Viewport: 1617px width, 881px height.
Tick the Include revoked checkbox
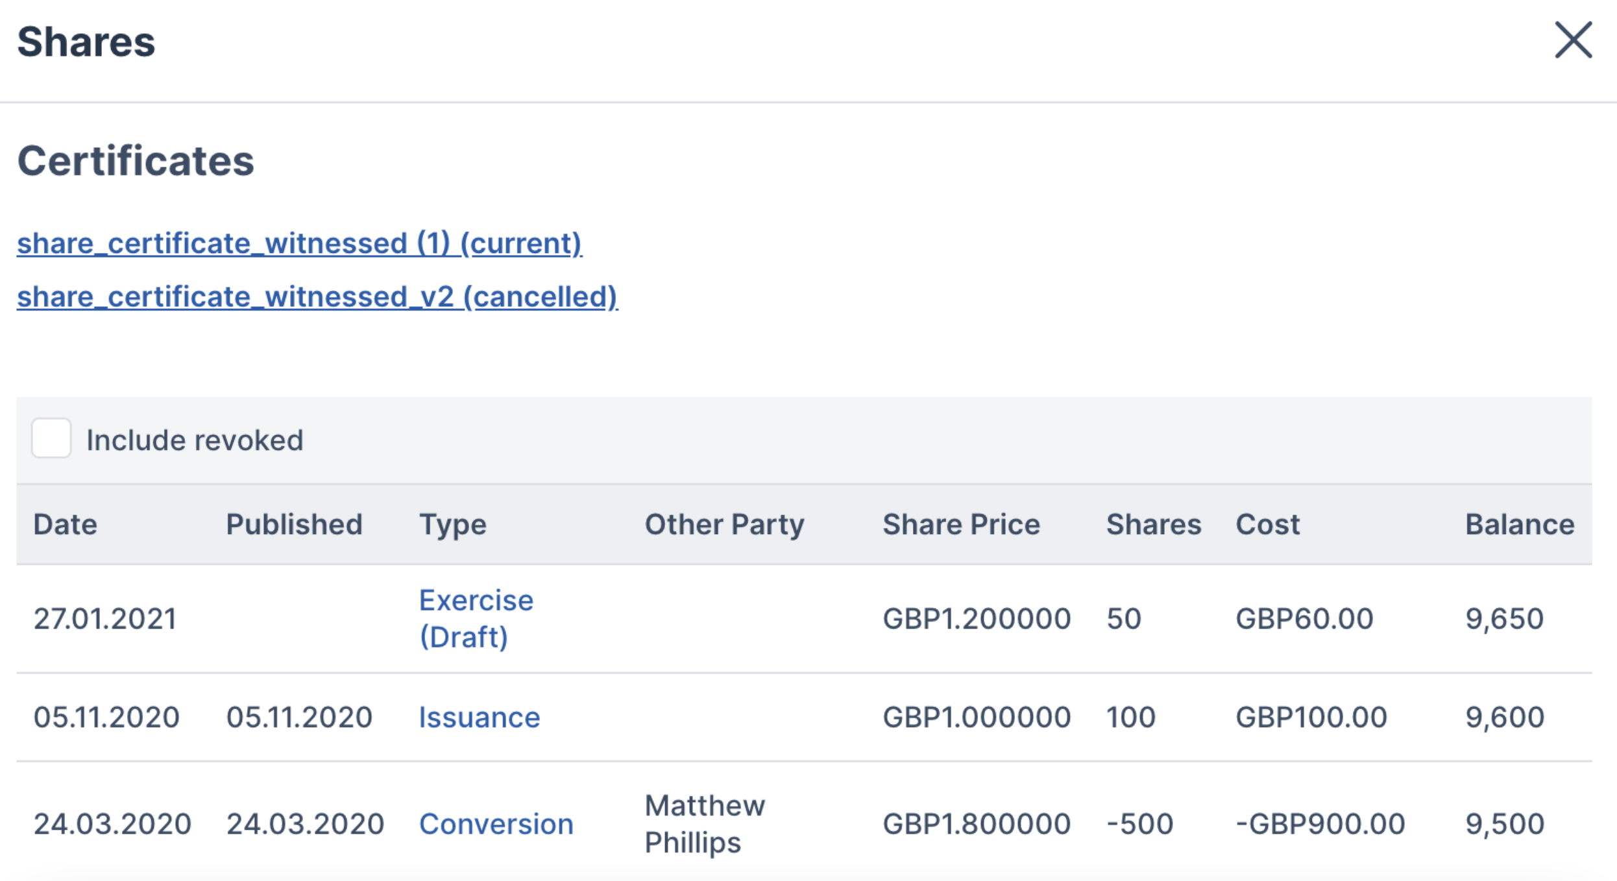(51, 439)
